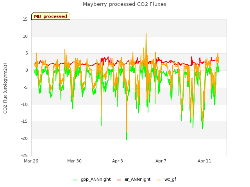The width and height of the screenshot is (250, 187).
Task: Click the y-axis value -15
Action: pos(25,121)
